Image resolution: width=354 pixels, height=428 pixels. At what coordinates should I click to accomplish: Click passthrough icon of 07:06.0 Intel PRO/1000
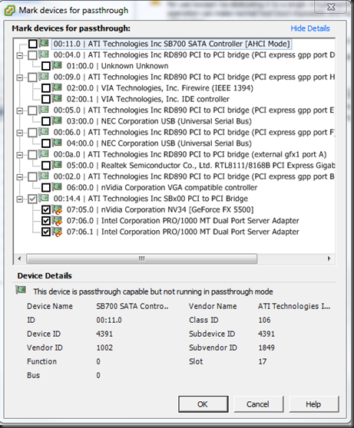(x=58, y=221)
